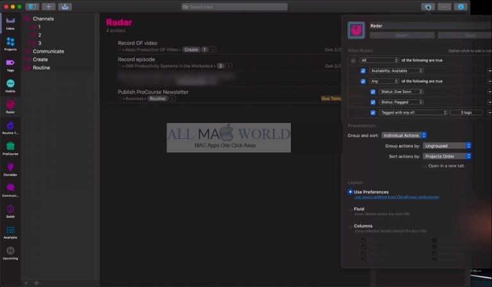Select the Use Preferences layout option
492x287 pixels.
(350, 192)
